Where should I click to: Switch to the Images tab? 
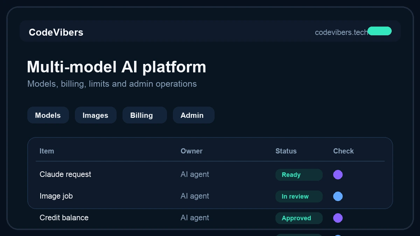(96, 115)
